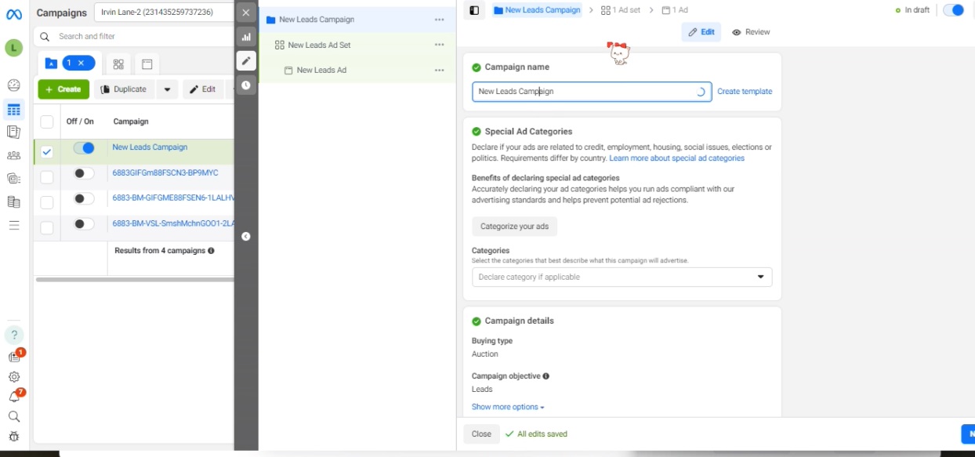
Task: Click the campaigns table horizontal scrollbar
Action: (x=135, y=279)
